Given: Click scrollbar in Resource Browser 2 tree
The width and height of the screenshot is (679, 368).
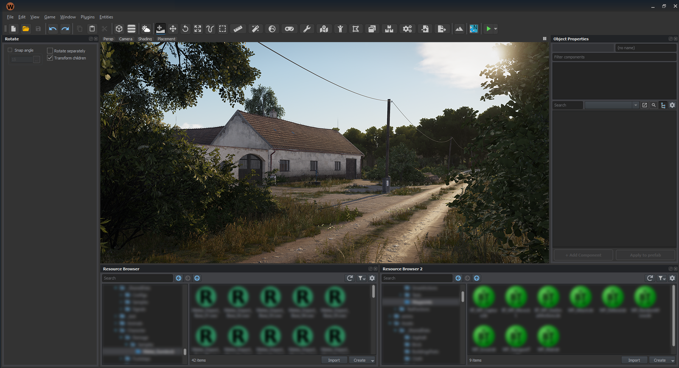Looking at the screenshot, I should coord(463,296).
